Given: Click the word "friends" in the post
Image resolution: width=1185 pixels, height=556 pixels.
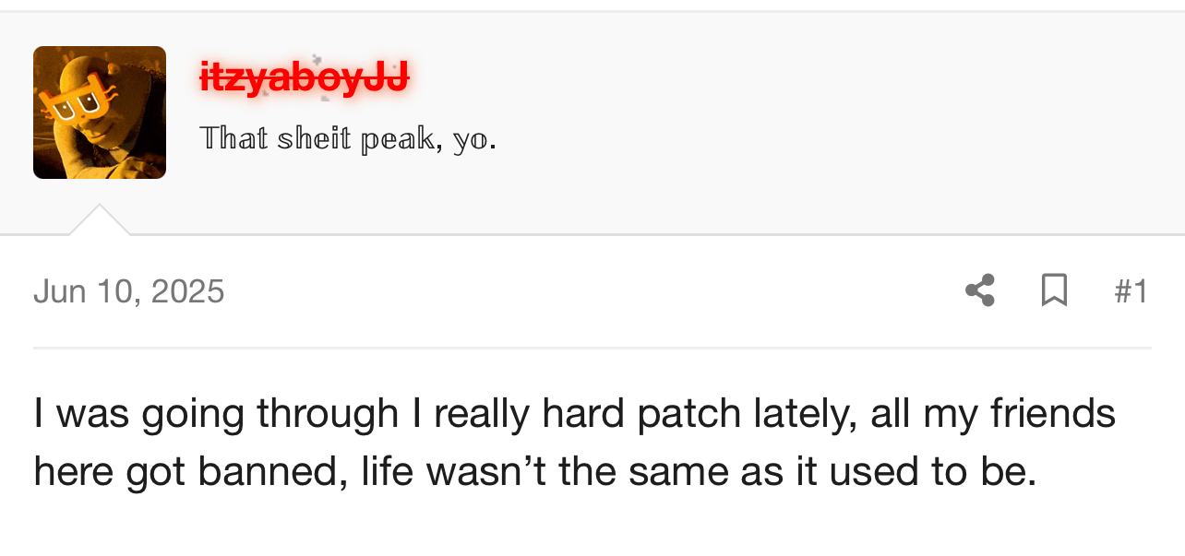Looking at the screenshot, I should [1053, 413].
